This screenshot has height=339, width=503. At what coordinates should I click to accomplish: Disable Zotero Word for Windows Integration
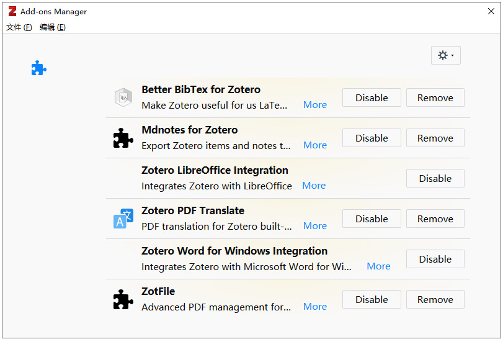click(435, 259)
